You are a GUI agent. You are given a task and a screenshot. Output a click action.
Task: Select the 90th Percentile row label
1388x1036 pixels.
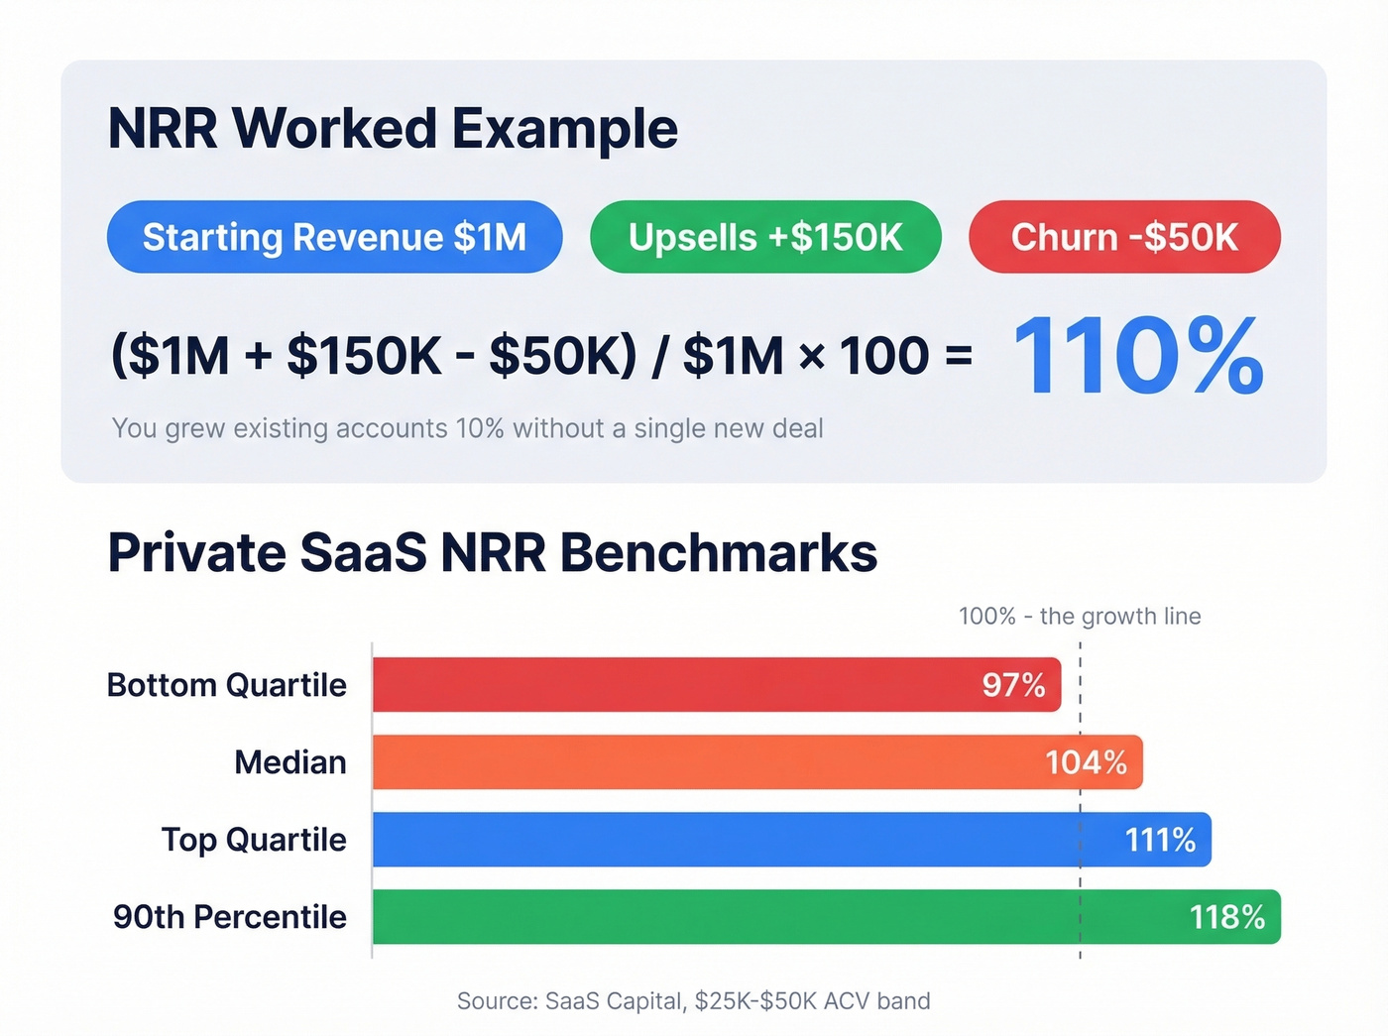click(228, 917)
